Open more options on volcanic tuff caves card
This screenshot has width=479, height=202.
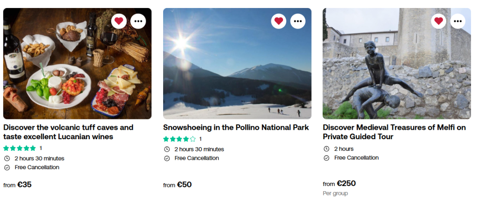[138, 21]
